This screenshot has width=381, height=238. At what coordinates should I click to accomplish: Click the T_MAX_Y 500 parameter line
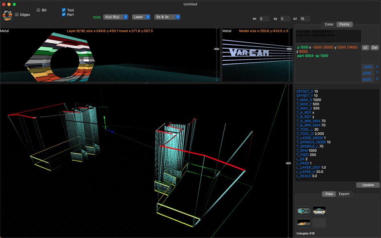click(308, 104)
